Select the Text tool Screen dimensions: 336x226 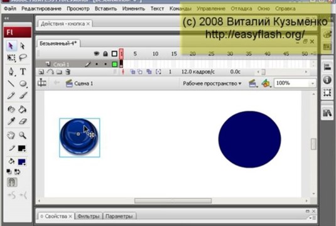pos(23,72)
